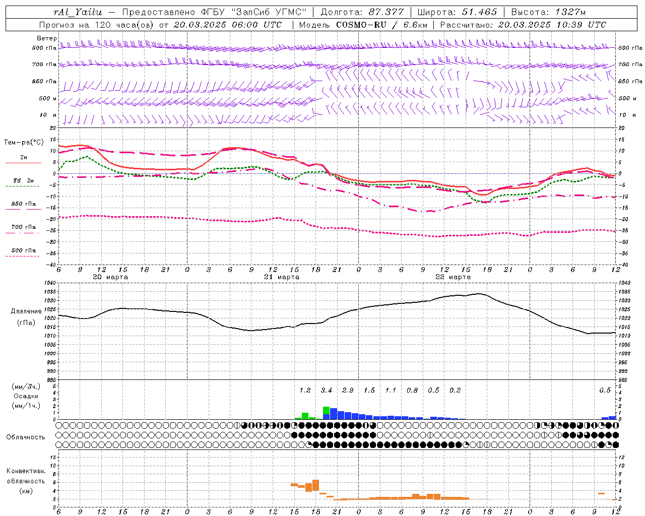Click the 3.4 precipitation total value
This screenshot has height=516, width=645.
pyautogui.click(x=327, y=391)
